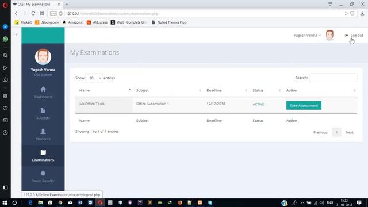Click the header profile avatar
This screenshot has width=368, height=207.
pyautogui.click(x=329, y=35)
